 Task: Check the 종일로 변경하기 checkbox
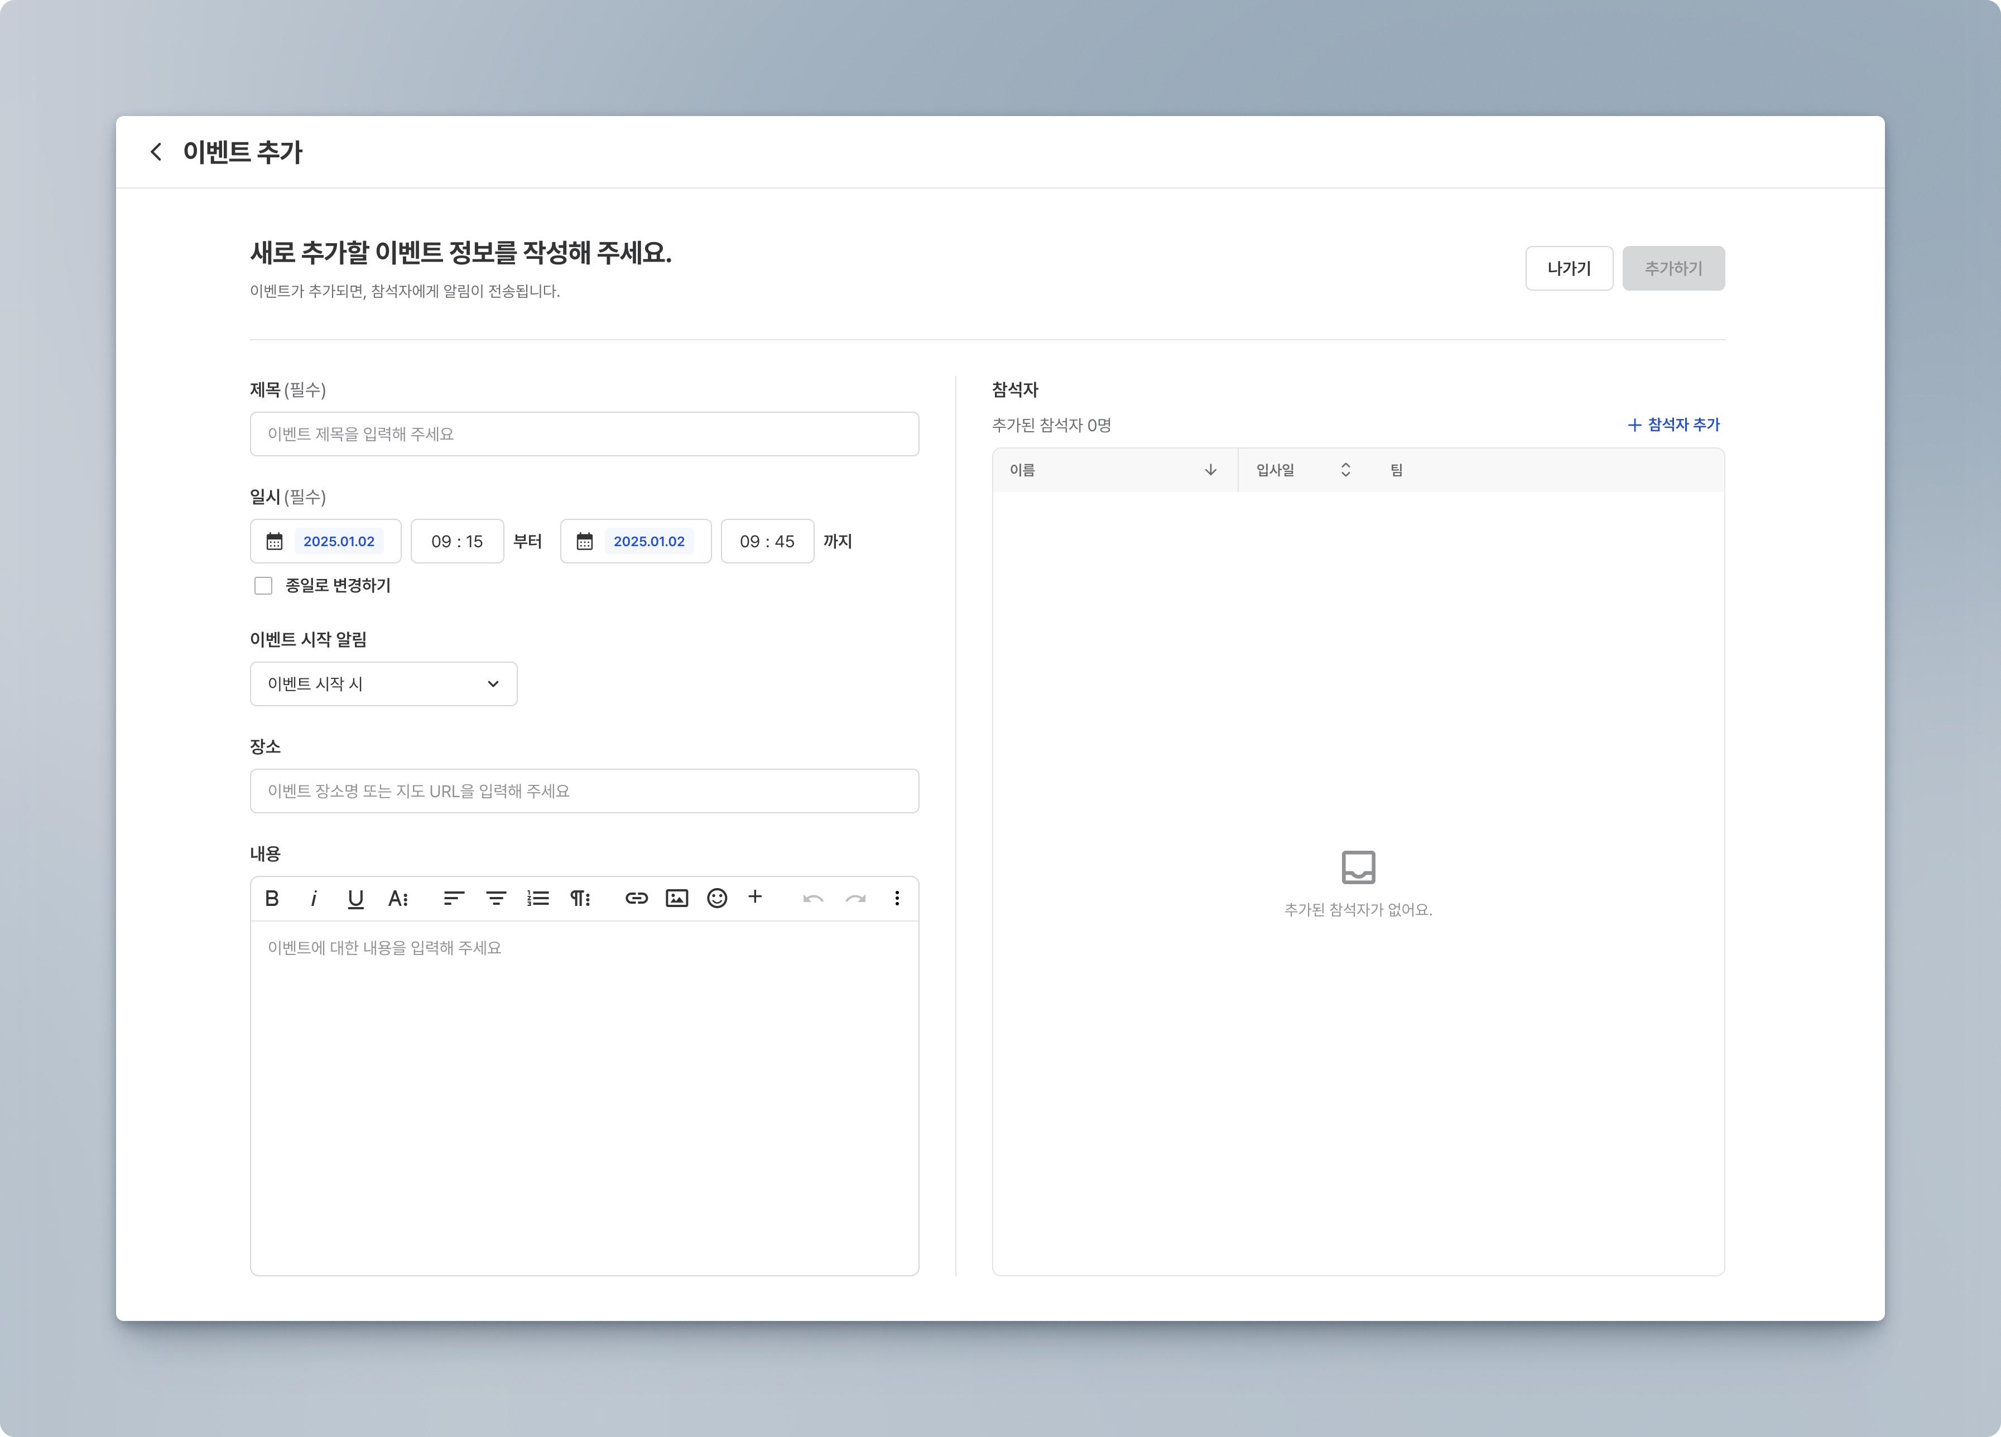click(263, 586)
